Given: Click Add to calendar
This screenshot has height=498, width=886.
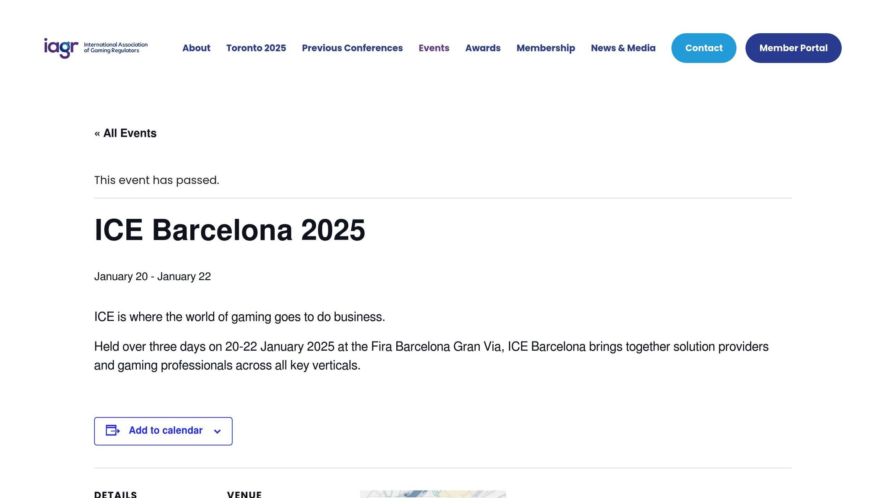Looking at the screenshot, I should click(x=165, y=431).
